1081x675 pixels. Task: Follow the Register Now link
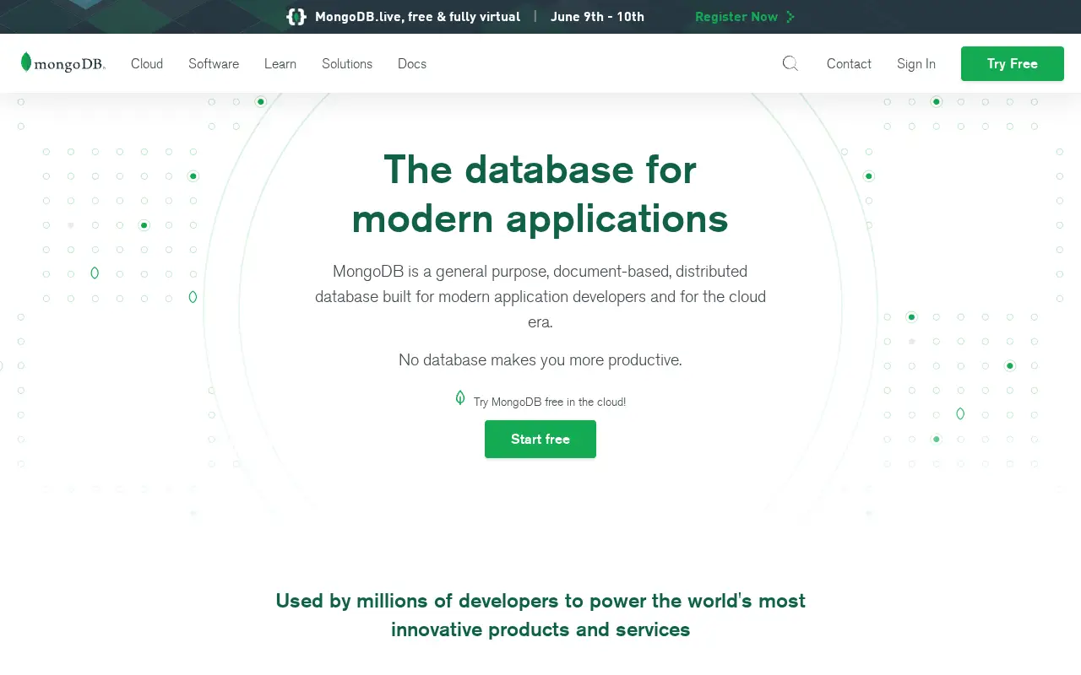pos(736,17)
